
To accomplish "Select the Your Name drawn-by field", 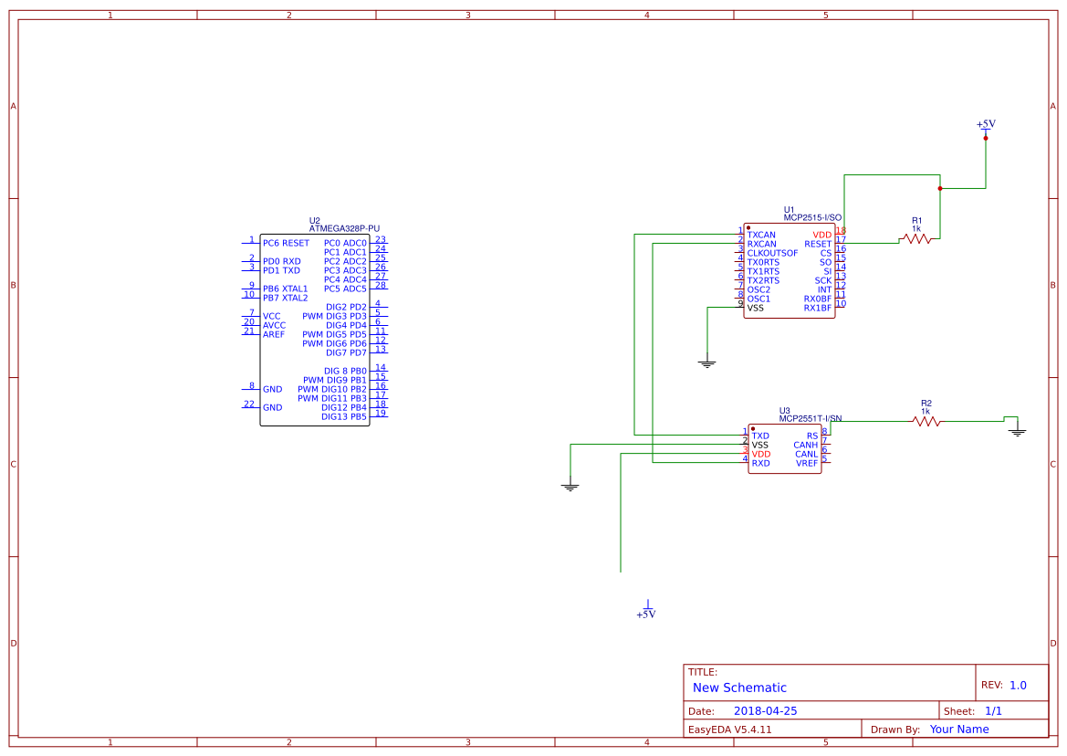I will pyautogui.click(x=959, y=730).
